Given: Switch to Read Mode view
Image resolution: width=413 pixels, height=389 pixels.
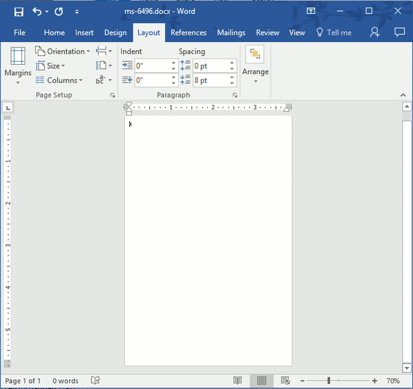Looking at the screenshot, I should click(x=238, y=381).
